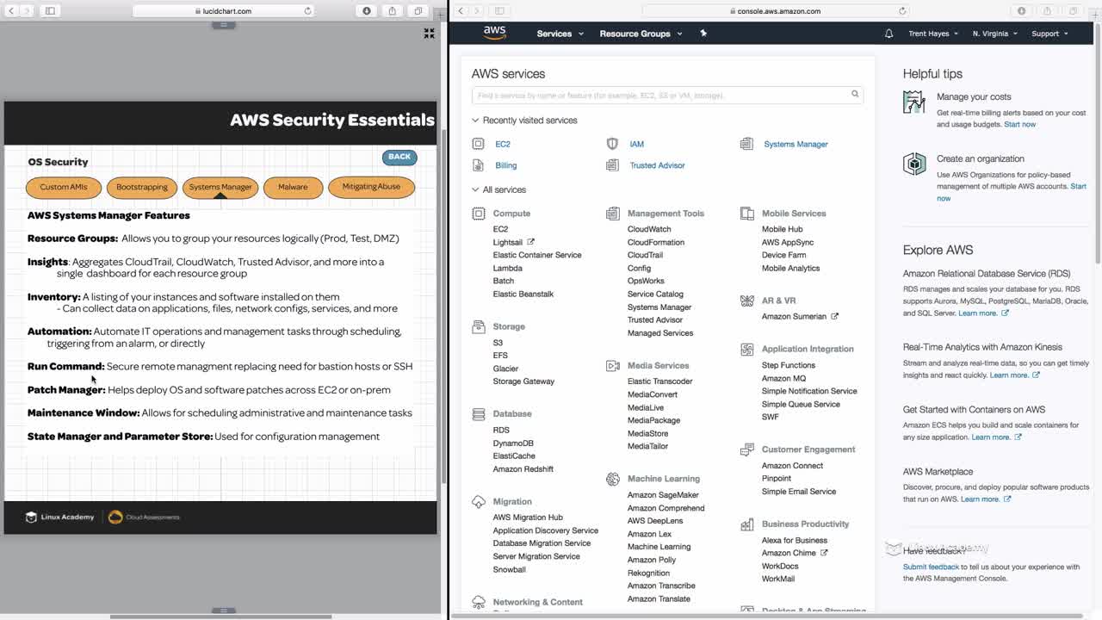
Task: Click the BACK button on slide
Action: pyautogui.click(x=399, y=157)
